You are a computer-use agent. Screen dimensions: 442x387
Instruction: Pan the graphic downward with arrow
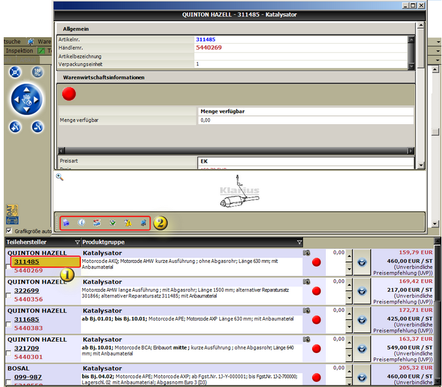coord(27,110)
